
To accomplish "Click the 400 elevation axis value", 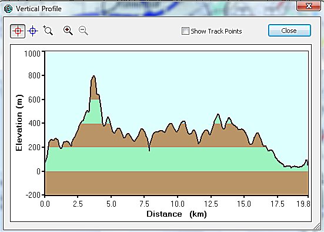I will tap(34, 123).
